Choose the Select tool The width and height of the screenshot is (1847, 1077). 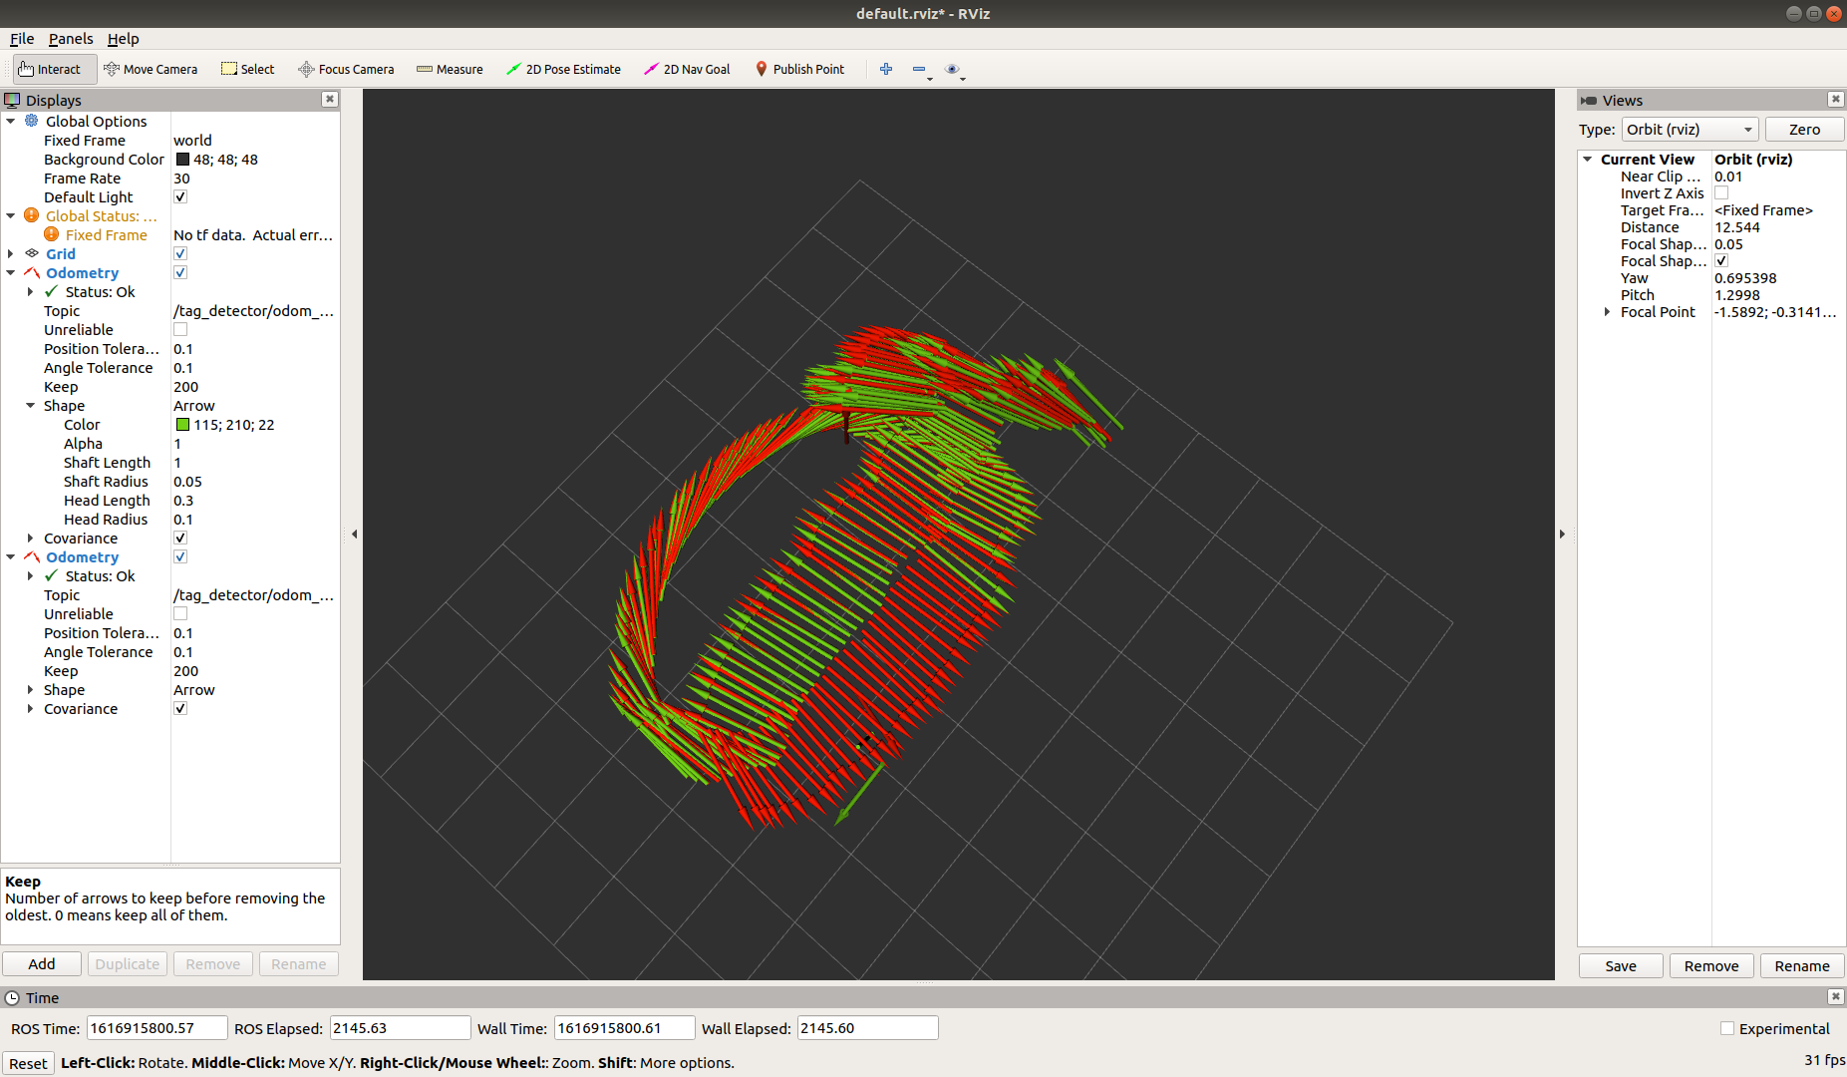(x=248, y=69)
